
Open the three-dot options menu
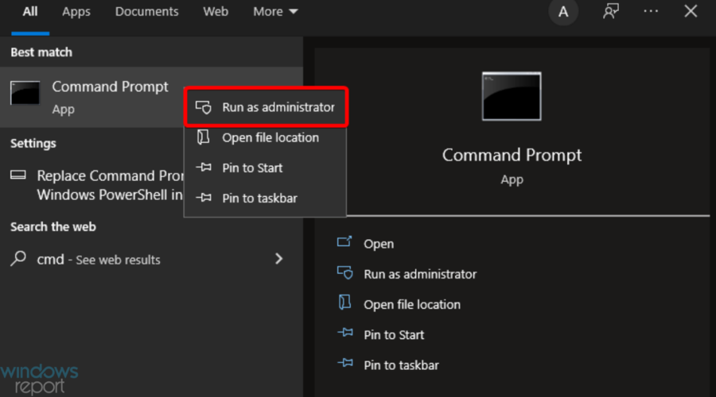pos(651,11)
